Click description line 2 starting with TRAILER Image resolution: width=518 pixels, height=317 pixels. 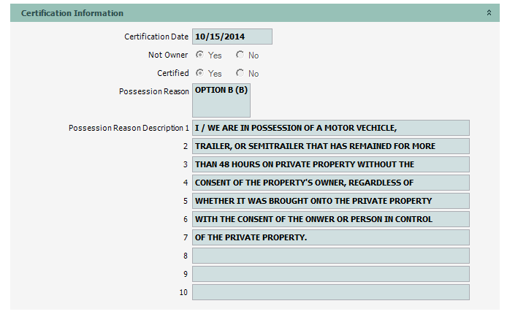pyautogui.click(x=330, y=146)
